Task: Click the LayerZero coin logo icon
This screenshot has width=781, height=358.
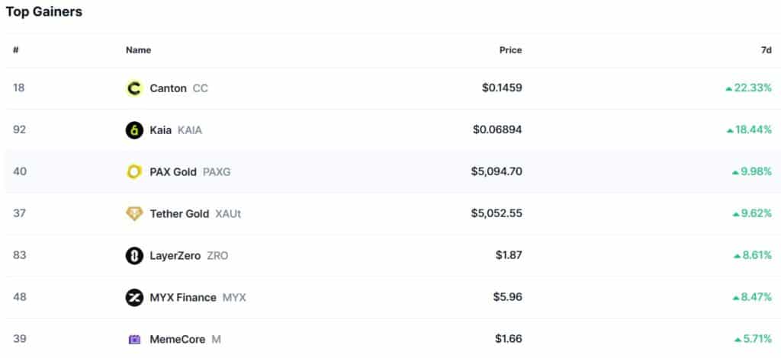Action: click(x=134, y=256)
